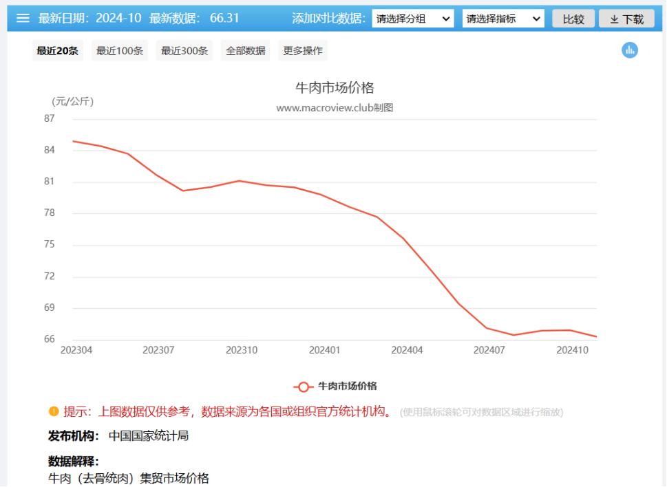Show 全部数据 in the chart
667x487 pixels.
(246, 51)
